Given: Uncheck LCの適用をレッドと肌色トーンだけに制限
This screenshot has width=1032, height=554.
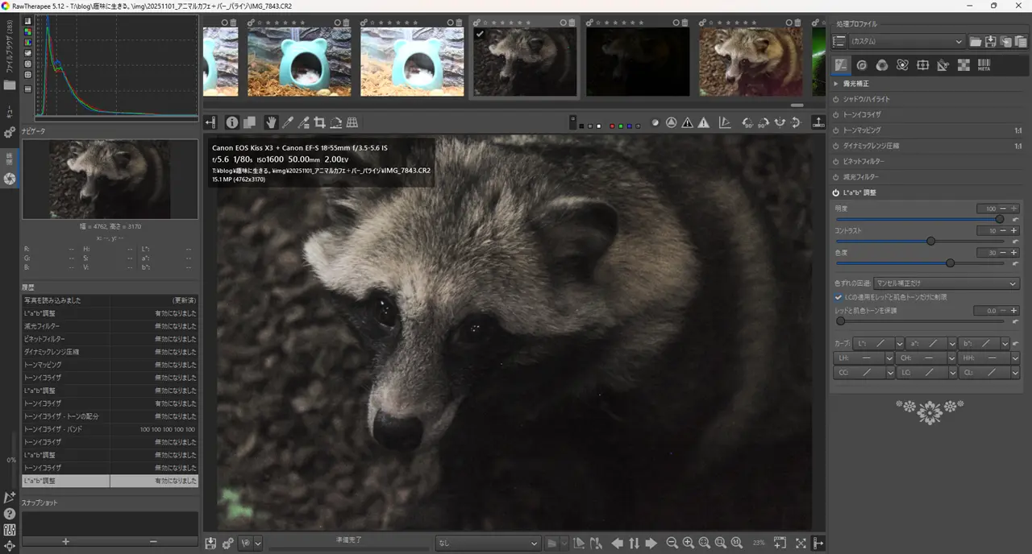Looking at the screenshot, I should tap(838, 297).
